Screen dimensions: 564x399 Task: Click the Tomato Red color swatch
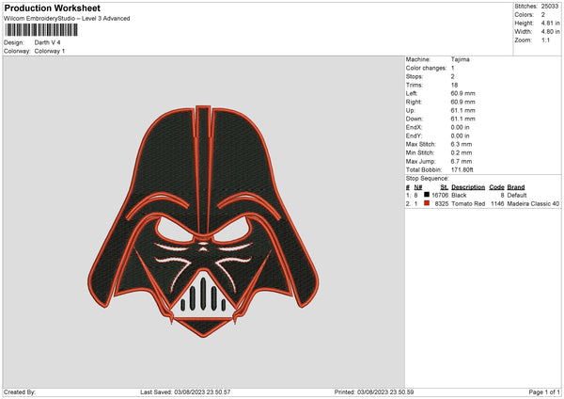[427, 203]
